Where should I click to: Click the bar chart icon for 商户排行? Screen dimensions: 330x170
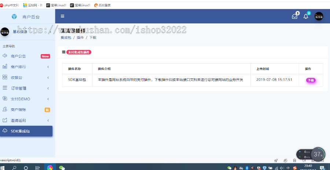point(5,67)
